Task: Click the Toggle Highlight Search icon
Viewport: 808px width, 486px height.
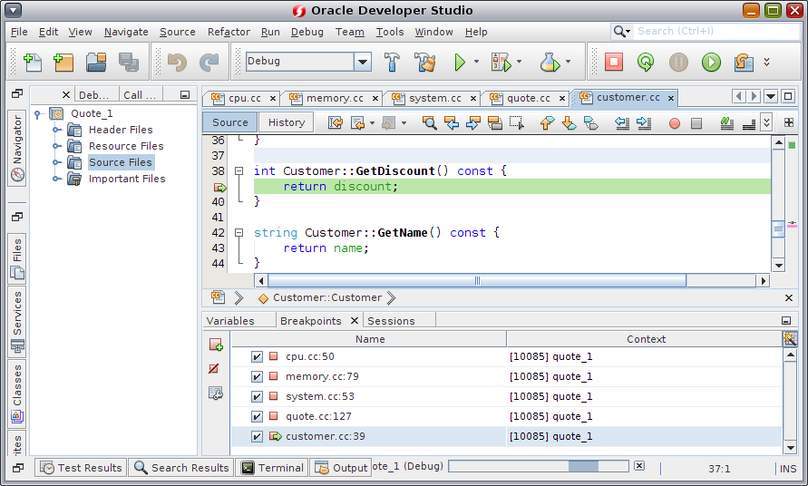Action: click(495, 122)
